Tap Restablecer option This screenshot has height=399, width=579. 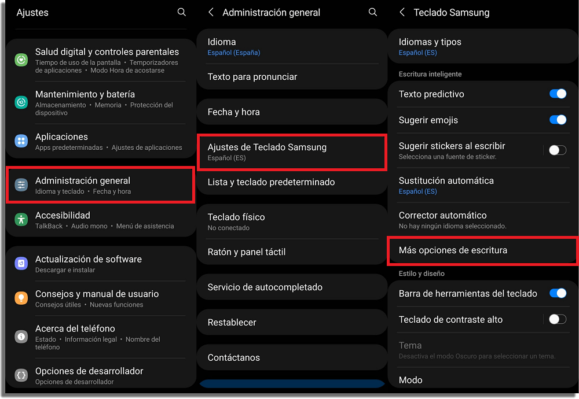coord(292,322)
